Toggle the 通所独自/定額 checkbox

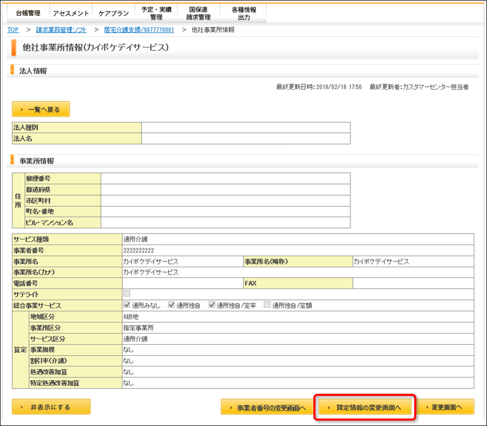pyautogui.click(x=267, y=305)
